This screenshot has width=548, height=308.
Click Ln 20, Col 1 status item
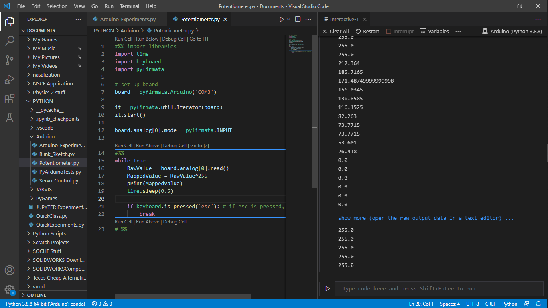(421, 304)
